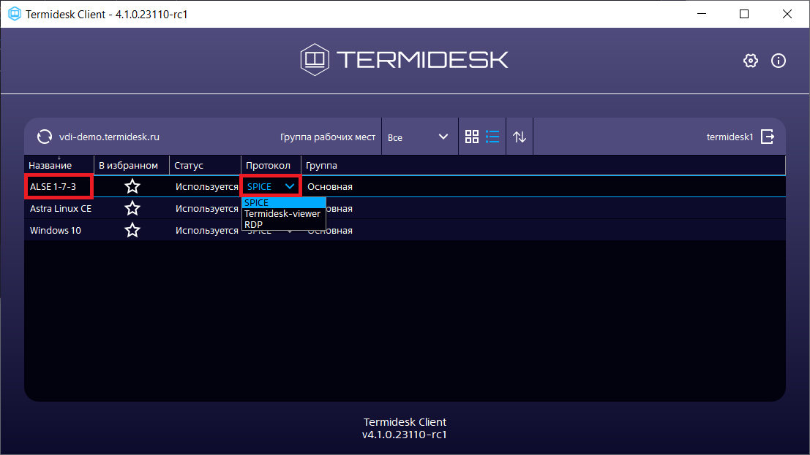
Task: Toggle favorite star for Windows 10
Action: click(x=132, y=231)
